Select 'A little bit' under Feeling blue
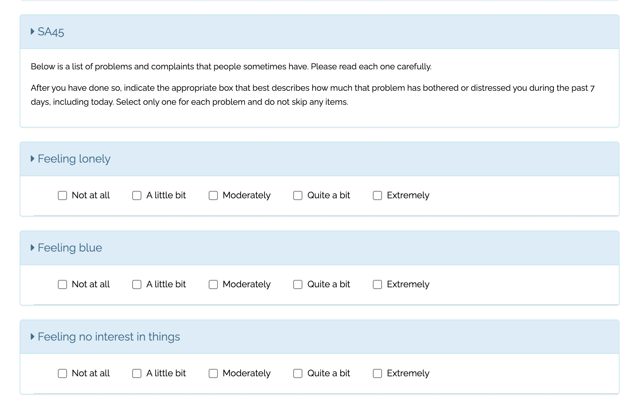Screen dimensions: 630x405 tap(137, 284)
